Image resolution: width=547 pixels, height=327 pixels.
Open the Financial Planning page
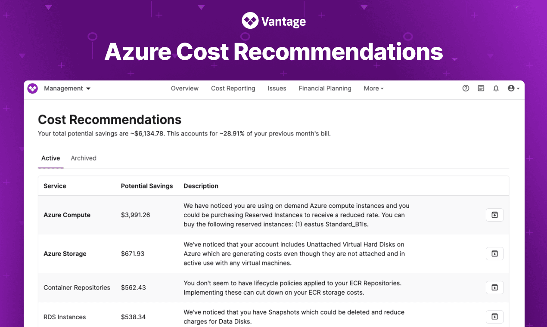[325, 88]
